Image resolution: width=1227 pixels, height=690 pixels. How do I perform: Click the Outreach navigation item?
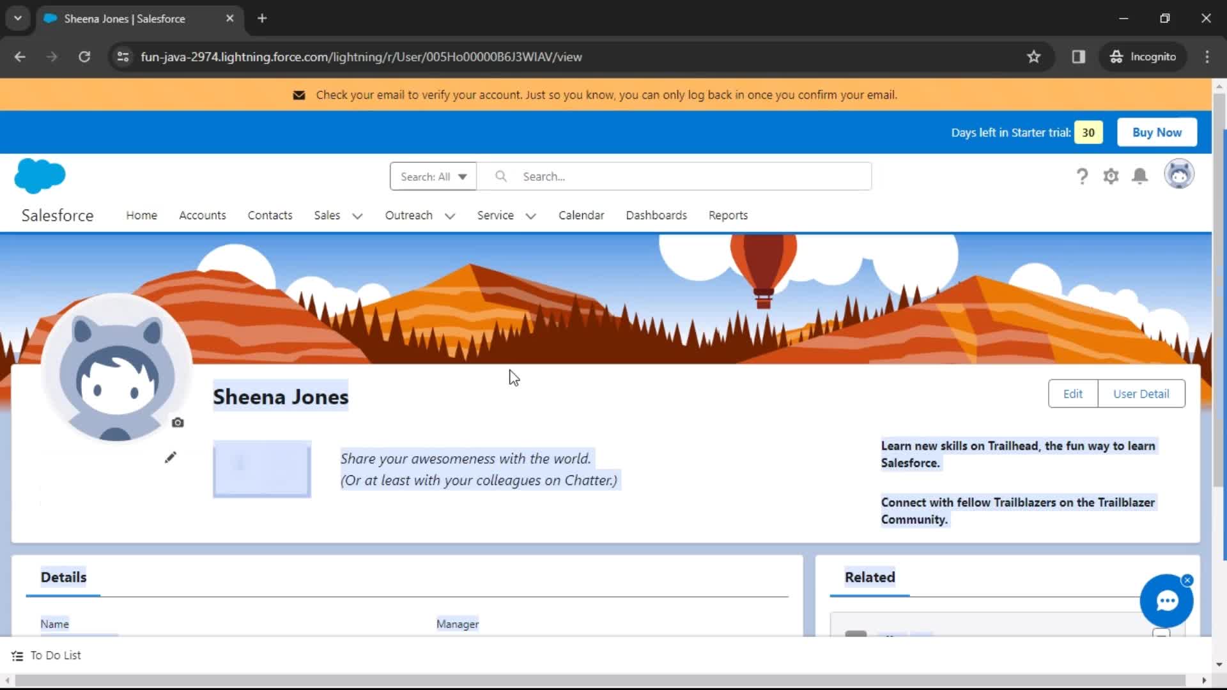coord(408,215)
